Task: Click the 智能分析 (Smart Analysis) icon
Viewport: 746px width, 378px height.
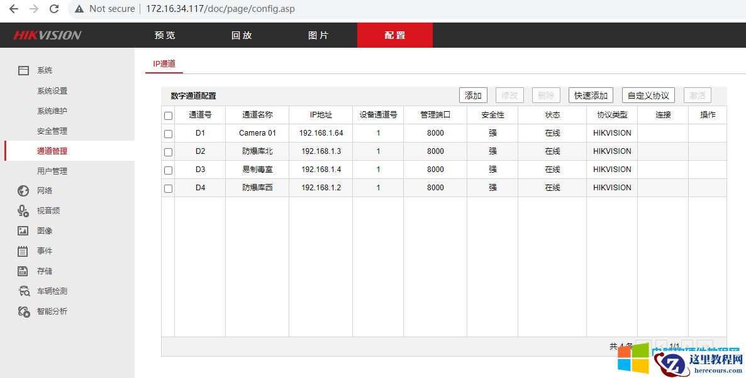Action: pos(47,311)
